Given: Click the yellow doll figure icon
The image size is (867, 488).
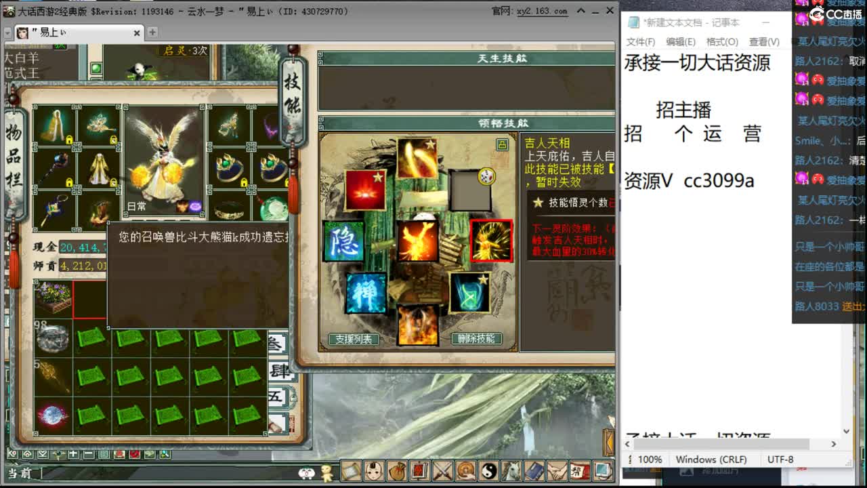Looking at the screenshot, I should (x=327, y=472).
